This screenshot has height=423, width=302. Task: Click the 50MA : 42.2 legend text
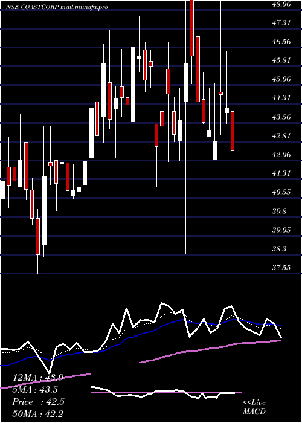pyautogui.click(x=38, y=413)
